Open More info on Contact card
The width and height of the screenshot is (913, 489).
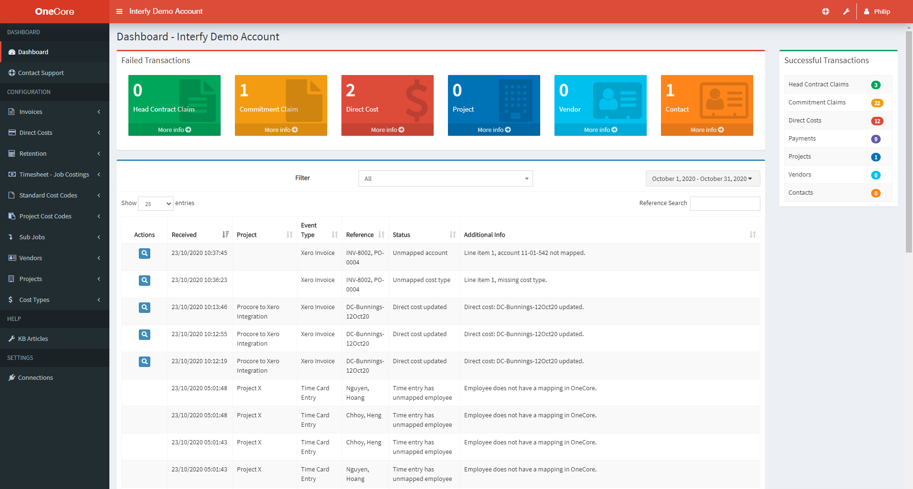pyautogui.click(x=707, y=130)
